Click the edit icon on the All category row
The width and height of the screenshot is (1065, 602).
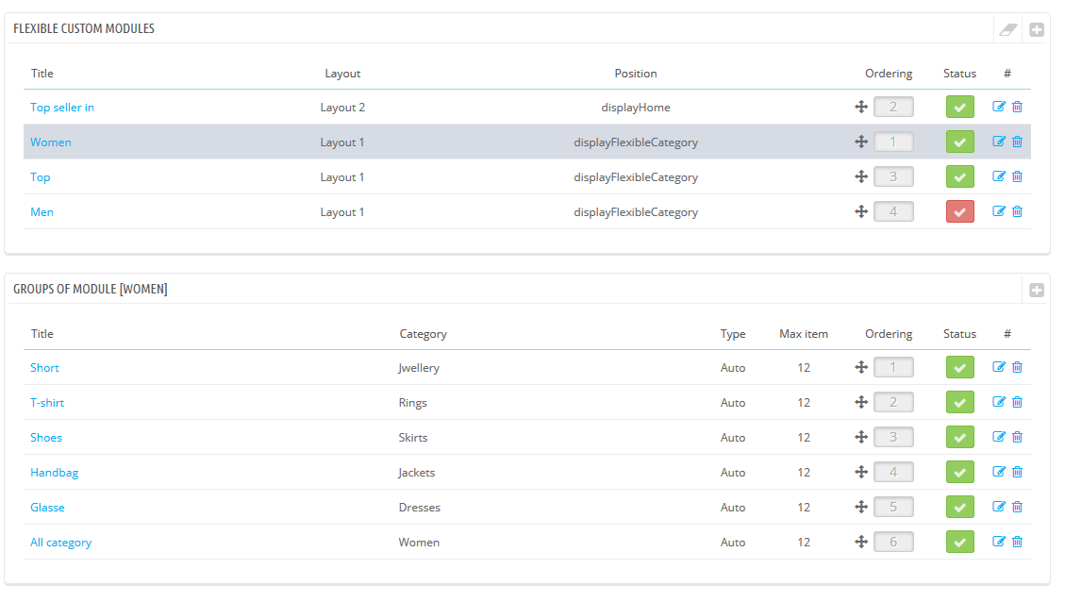999,542
